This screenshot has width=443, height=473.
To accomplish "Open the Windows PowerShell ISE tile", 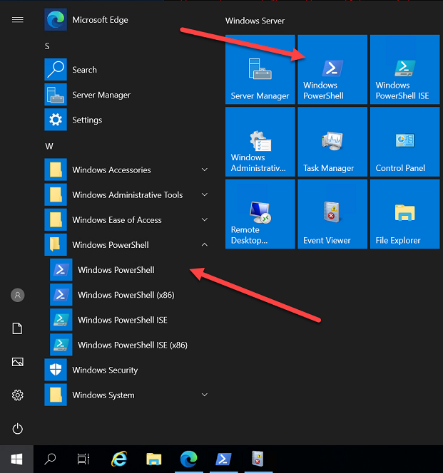I will pos(405,69).
